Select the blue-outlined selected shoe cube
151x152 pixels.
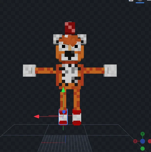point(63,117)
